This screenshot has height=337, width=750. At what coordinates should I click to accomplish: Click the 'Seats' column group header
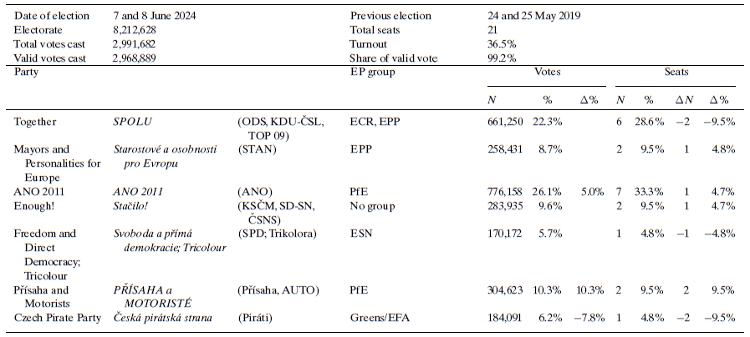click(676, 73)
